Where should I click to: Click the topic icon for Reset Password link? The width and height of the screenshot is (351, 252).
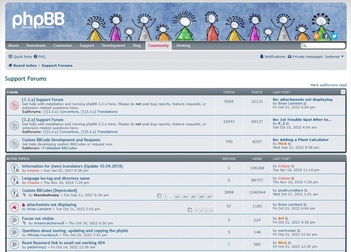[x=14, y=244]
